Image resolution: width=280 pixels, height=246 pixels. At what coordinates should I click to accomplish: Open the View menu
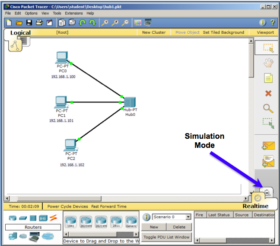45,13
